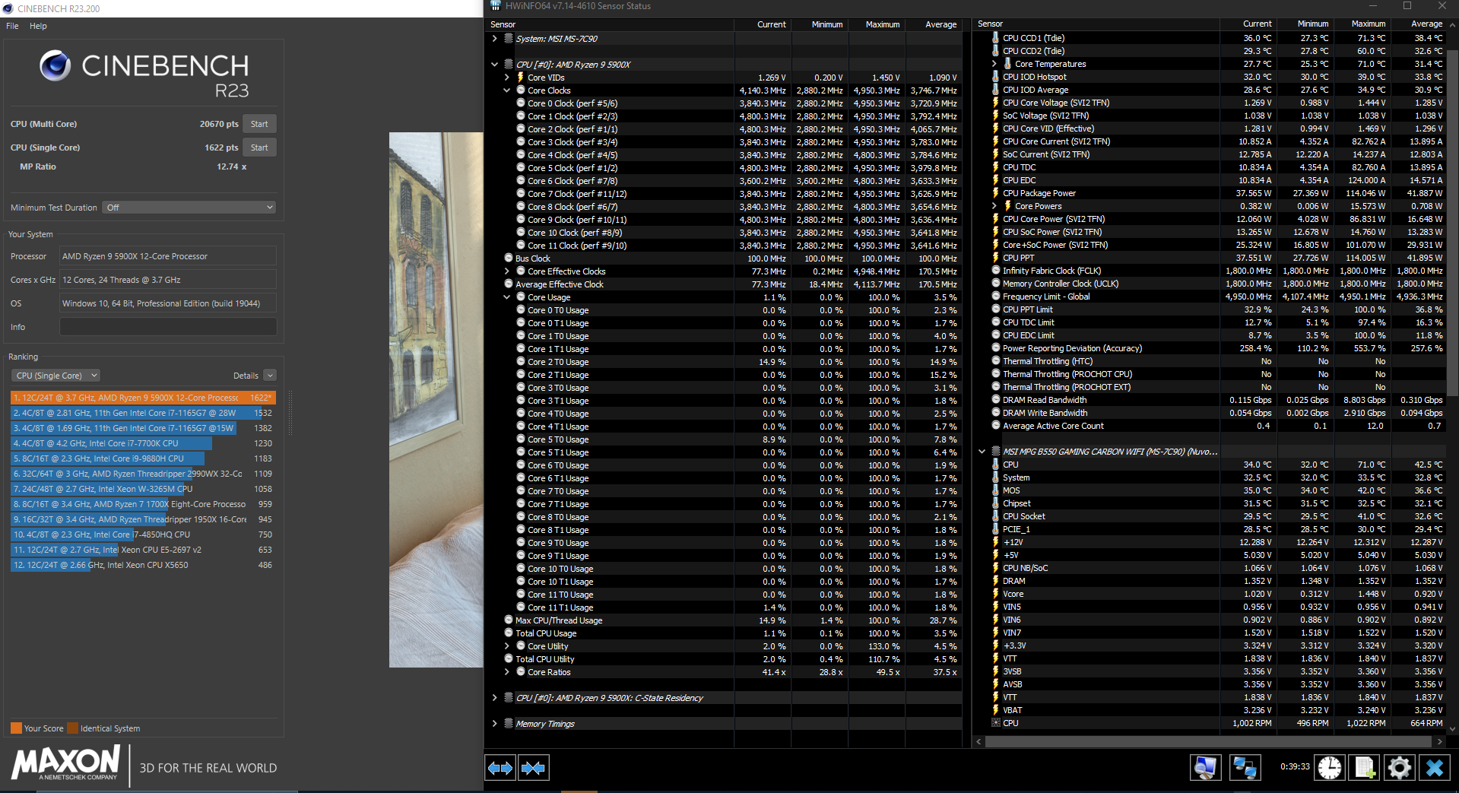This screenshot has height=793, width=1459.
Task: Close HWiNFO sensors with blue X icon
Action: click(x=1435, y=768)
